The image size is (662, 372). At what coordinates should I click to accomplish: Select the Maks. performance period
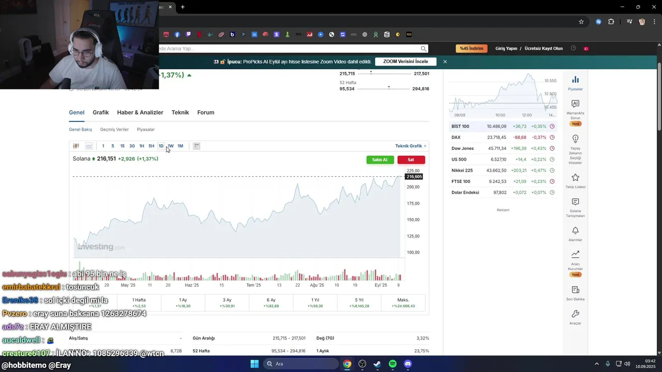pos(403,303)
